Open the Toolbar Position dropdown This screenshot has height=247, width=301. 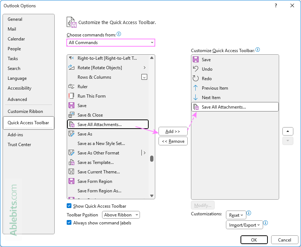pyautogui.click(x=121, y=215)
